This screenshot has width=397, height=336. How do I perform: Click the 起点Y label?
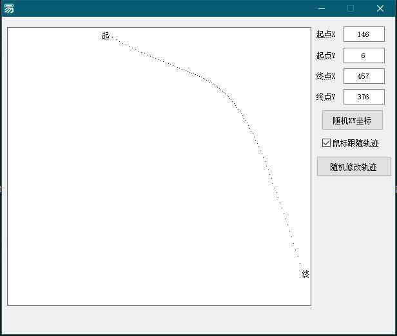326,55
